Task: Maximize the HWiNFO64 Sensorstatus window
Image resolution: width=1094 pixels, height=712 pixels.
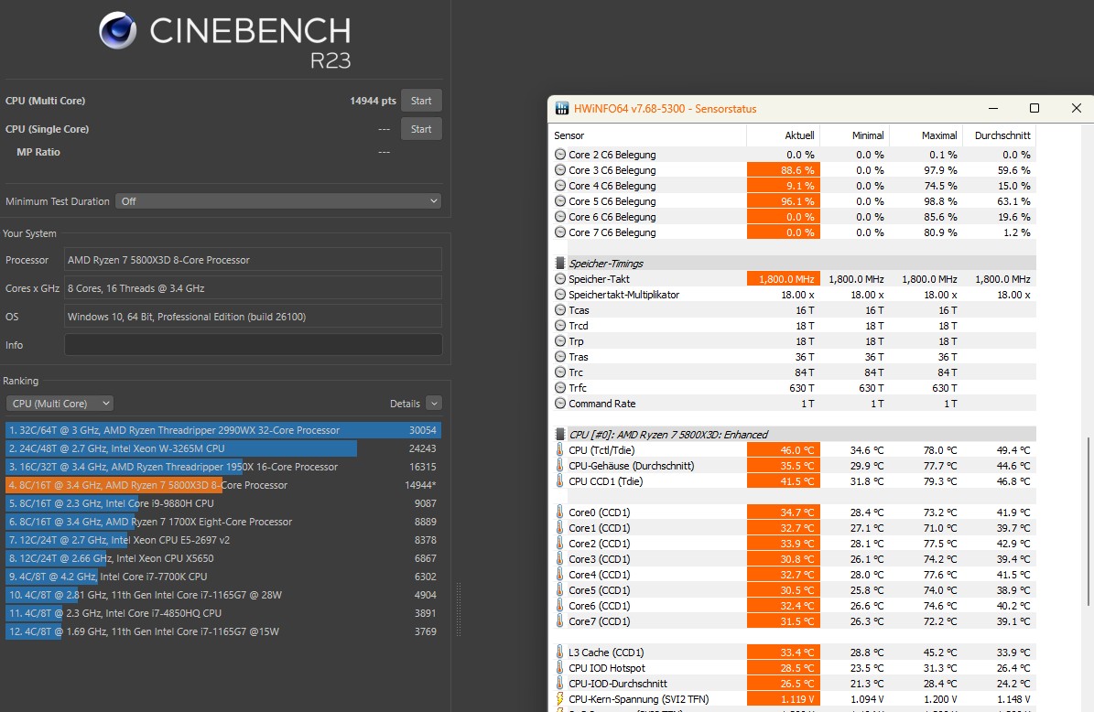Action: (x=1034, y=108)
